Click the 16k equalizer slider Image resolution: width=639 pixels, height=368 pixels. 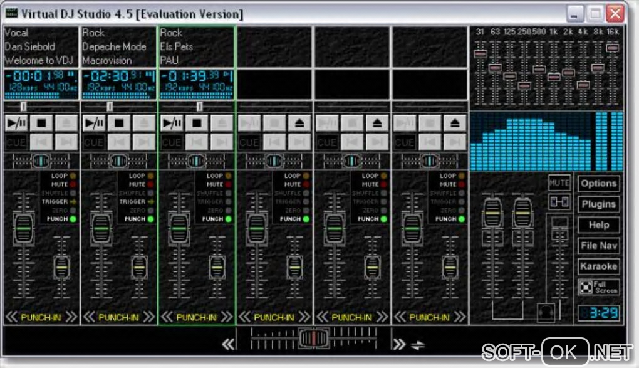613,48
